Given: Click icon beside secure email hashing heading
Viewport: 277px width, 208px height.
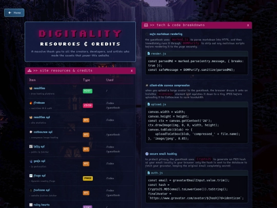Looking at the screenshot, I should click(147, 154).
